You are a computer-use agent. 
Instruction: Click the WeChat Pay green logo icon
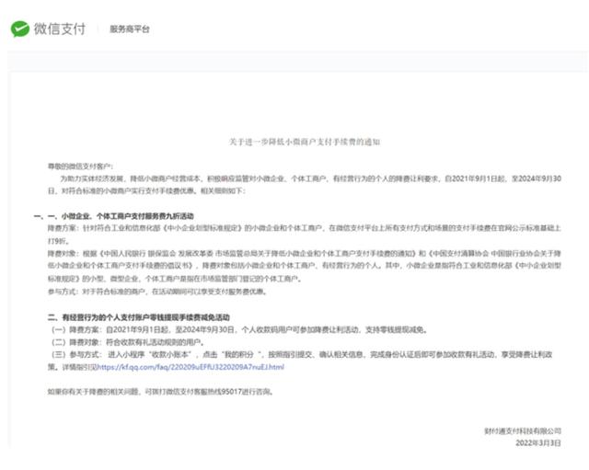coord(20,29)
